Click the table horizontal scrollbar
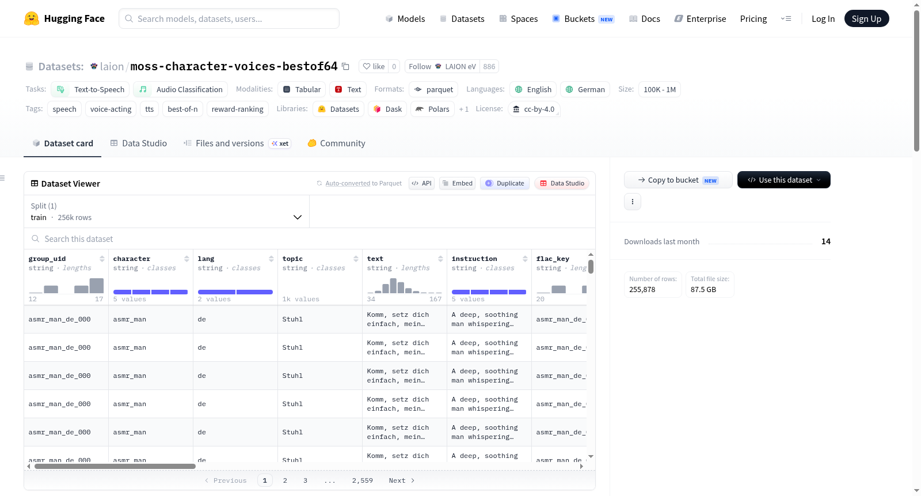This screenshot has height=496, width=921. tap(115, 466)
